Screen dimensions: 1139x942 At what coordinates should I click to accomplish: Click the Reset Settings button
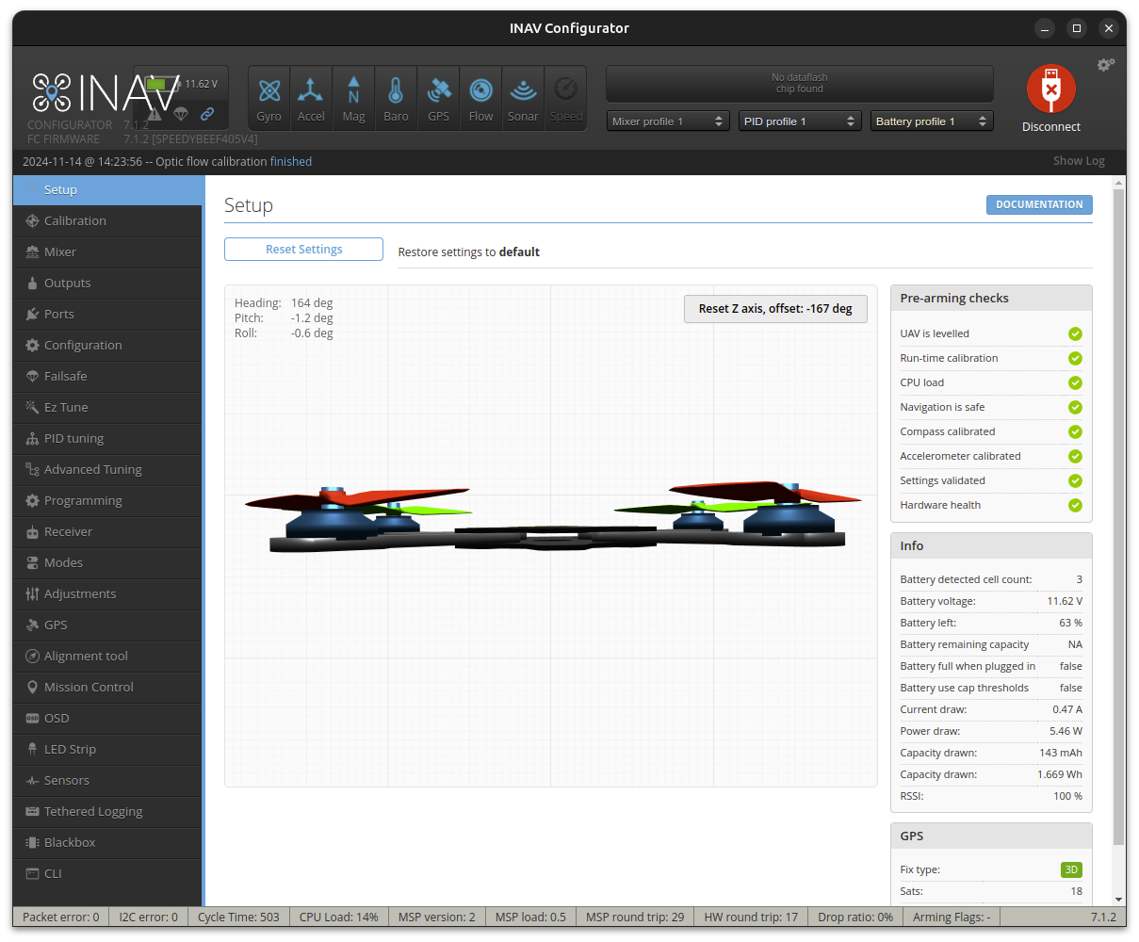[x=303, y=250]
